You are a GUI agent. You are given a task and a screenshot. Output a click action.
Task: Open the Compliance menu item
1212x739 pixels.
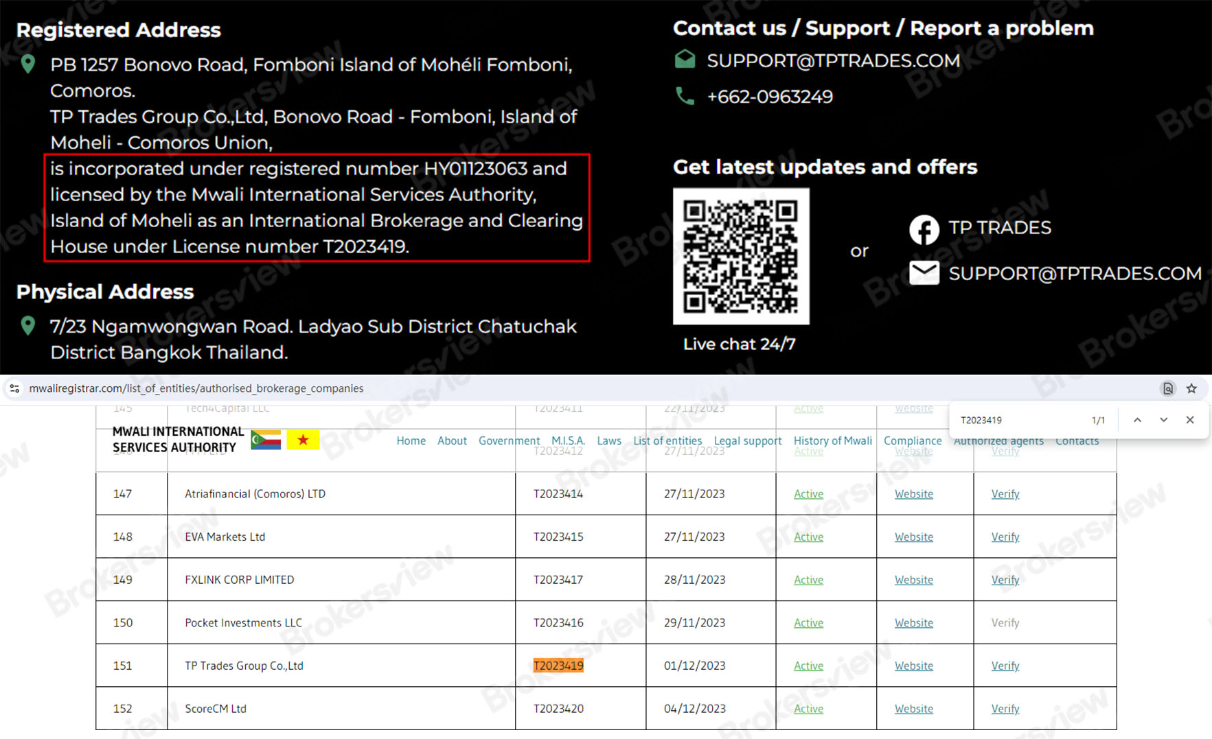pyautogui.click(x=913, y=441)
